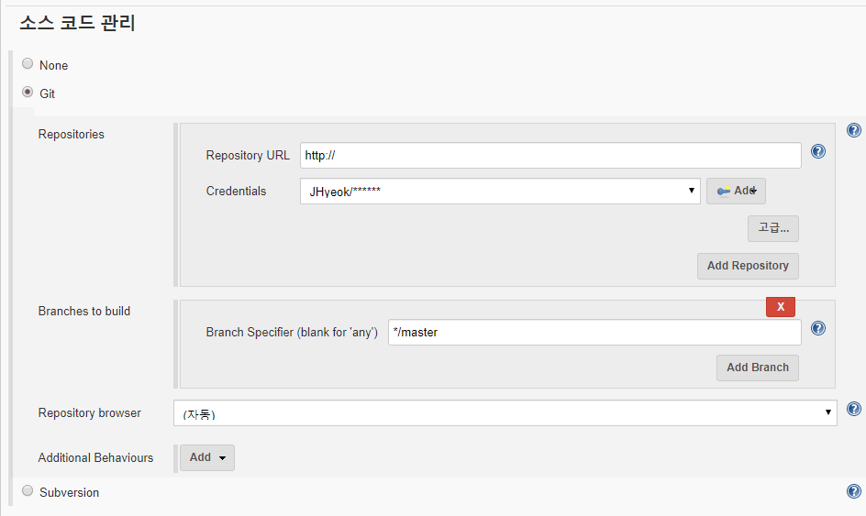Open help for the Repositories section
This screenshot has height=516, width=866.
coord(853,131)
